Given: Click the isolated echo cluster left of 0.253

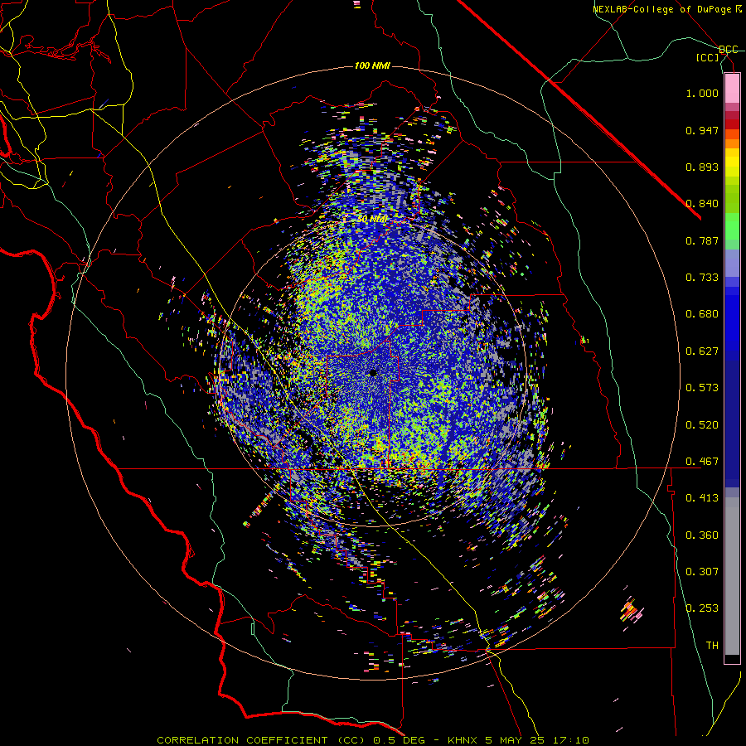Looking at the screenshot, I should [x=632, y=612].
